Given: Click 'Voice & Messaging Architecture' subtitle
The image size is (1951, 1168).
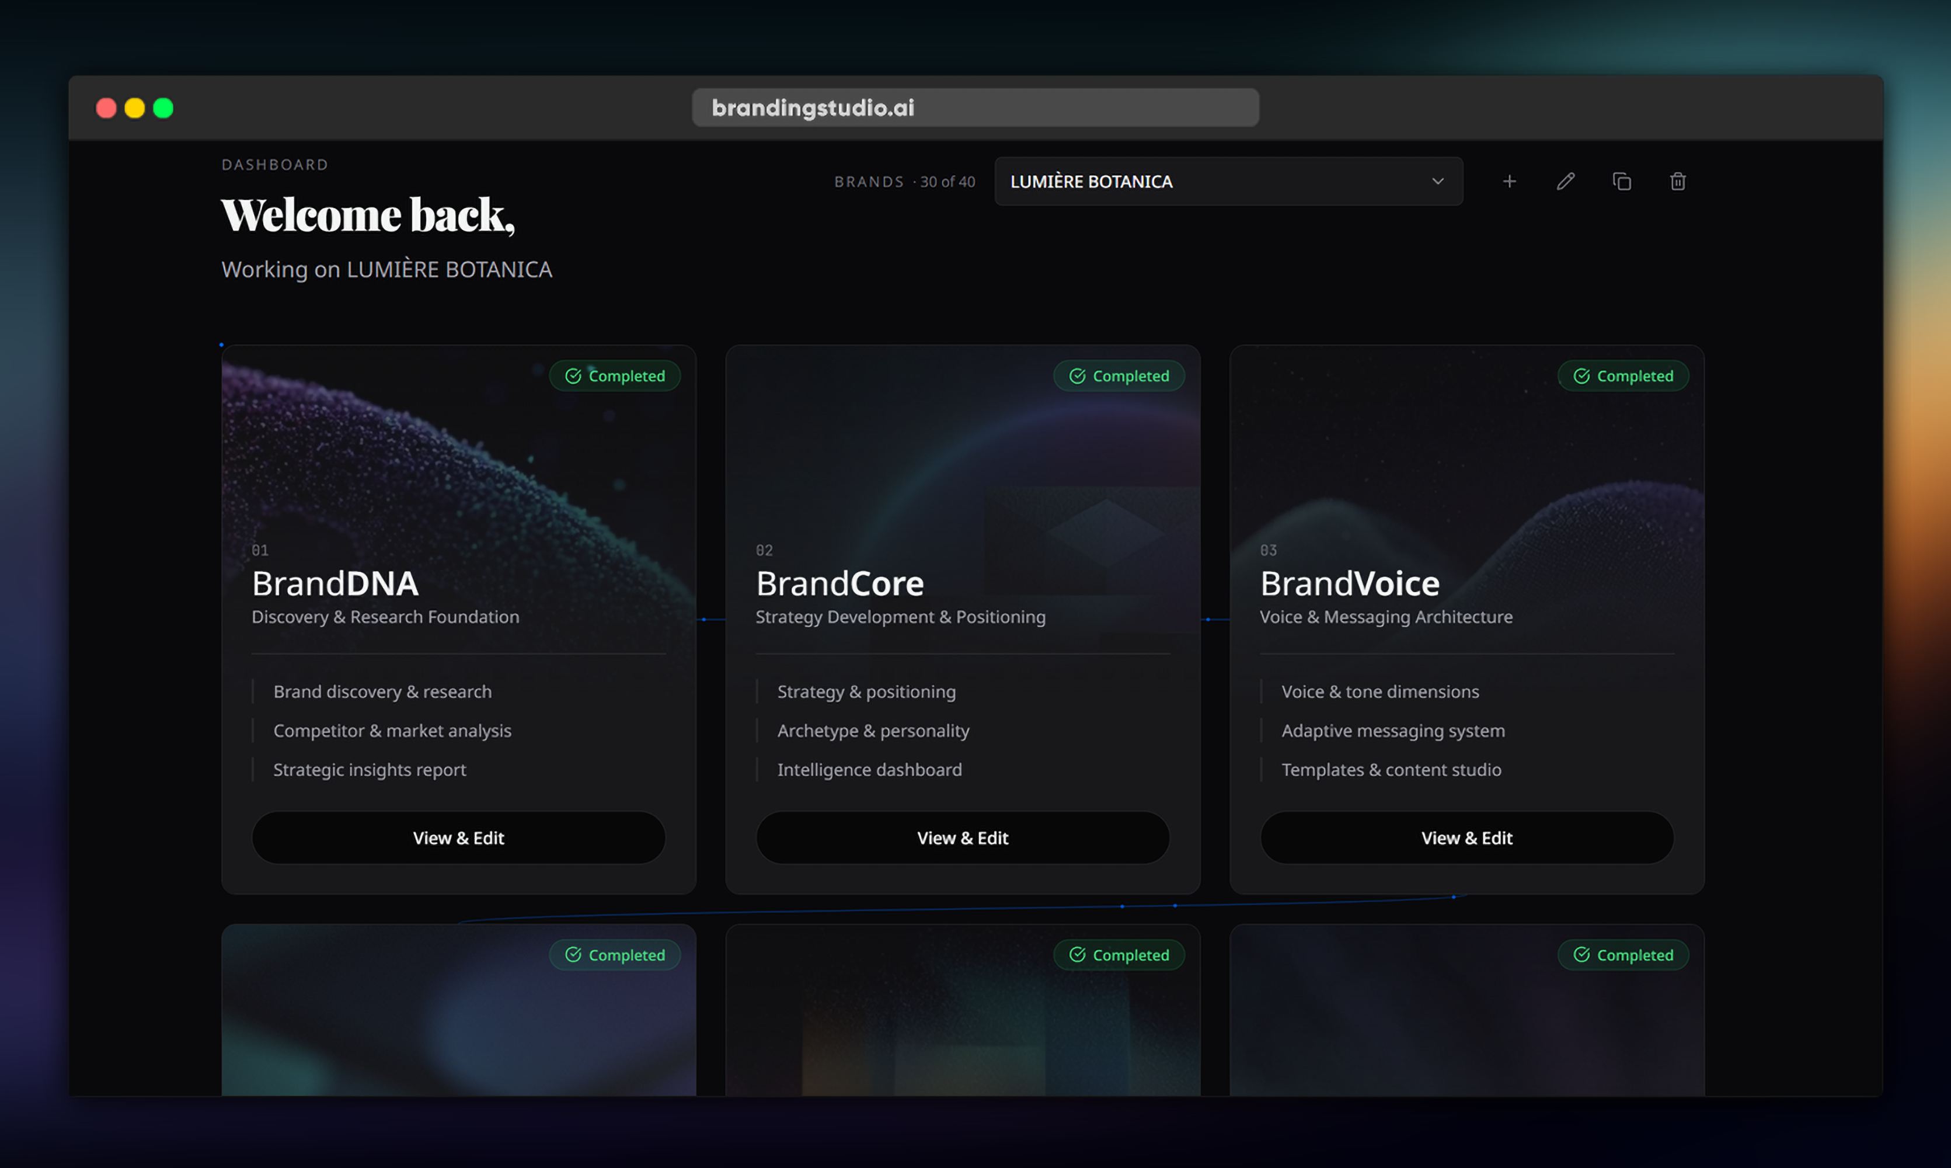Looking at the screenshot, I should pyautogui.click(x=1385, y=616).
